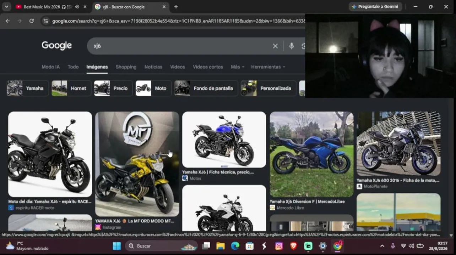456x255 pixels.
Task: Open the white XJ6 motorcycle image
Action: (224, 208)
